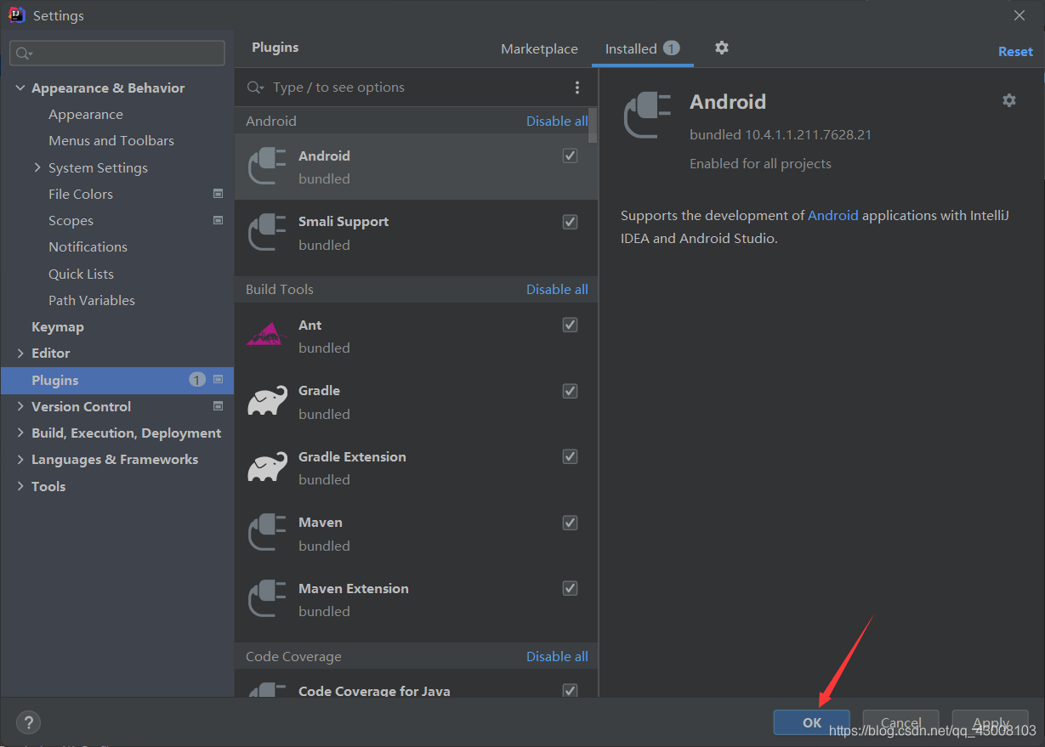Uncheck the Gradle Extension plugin
Image resolution: width=1045 pixels, height=747 pixels.
pyautogui.click(x=571, y=456)
